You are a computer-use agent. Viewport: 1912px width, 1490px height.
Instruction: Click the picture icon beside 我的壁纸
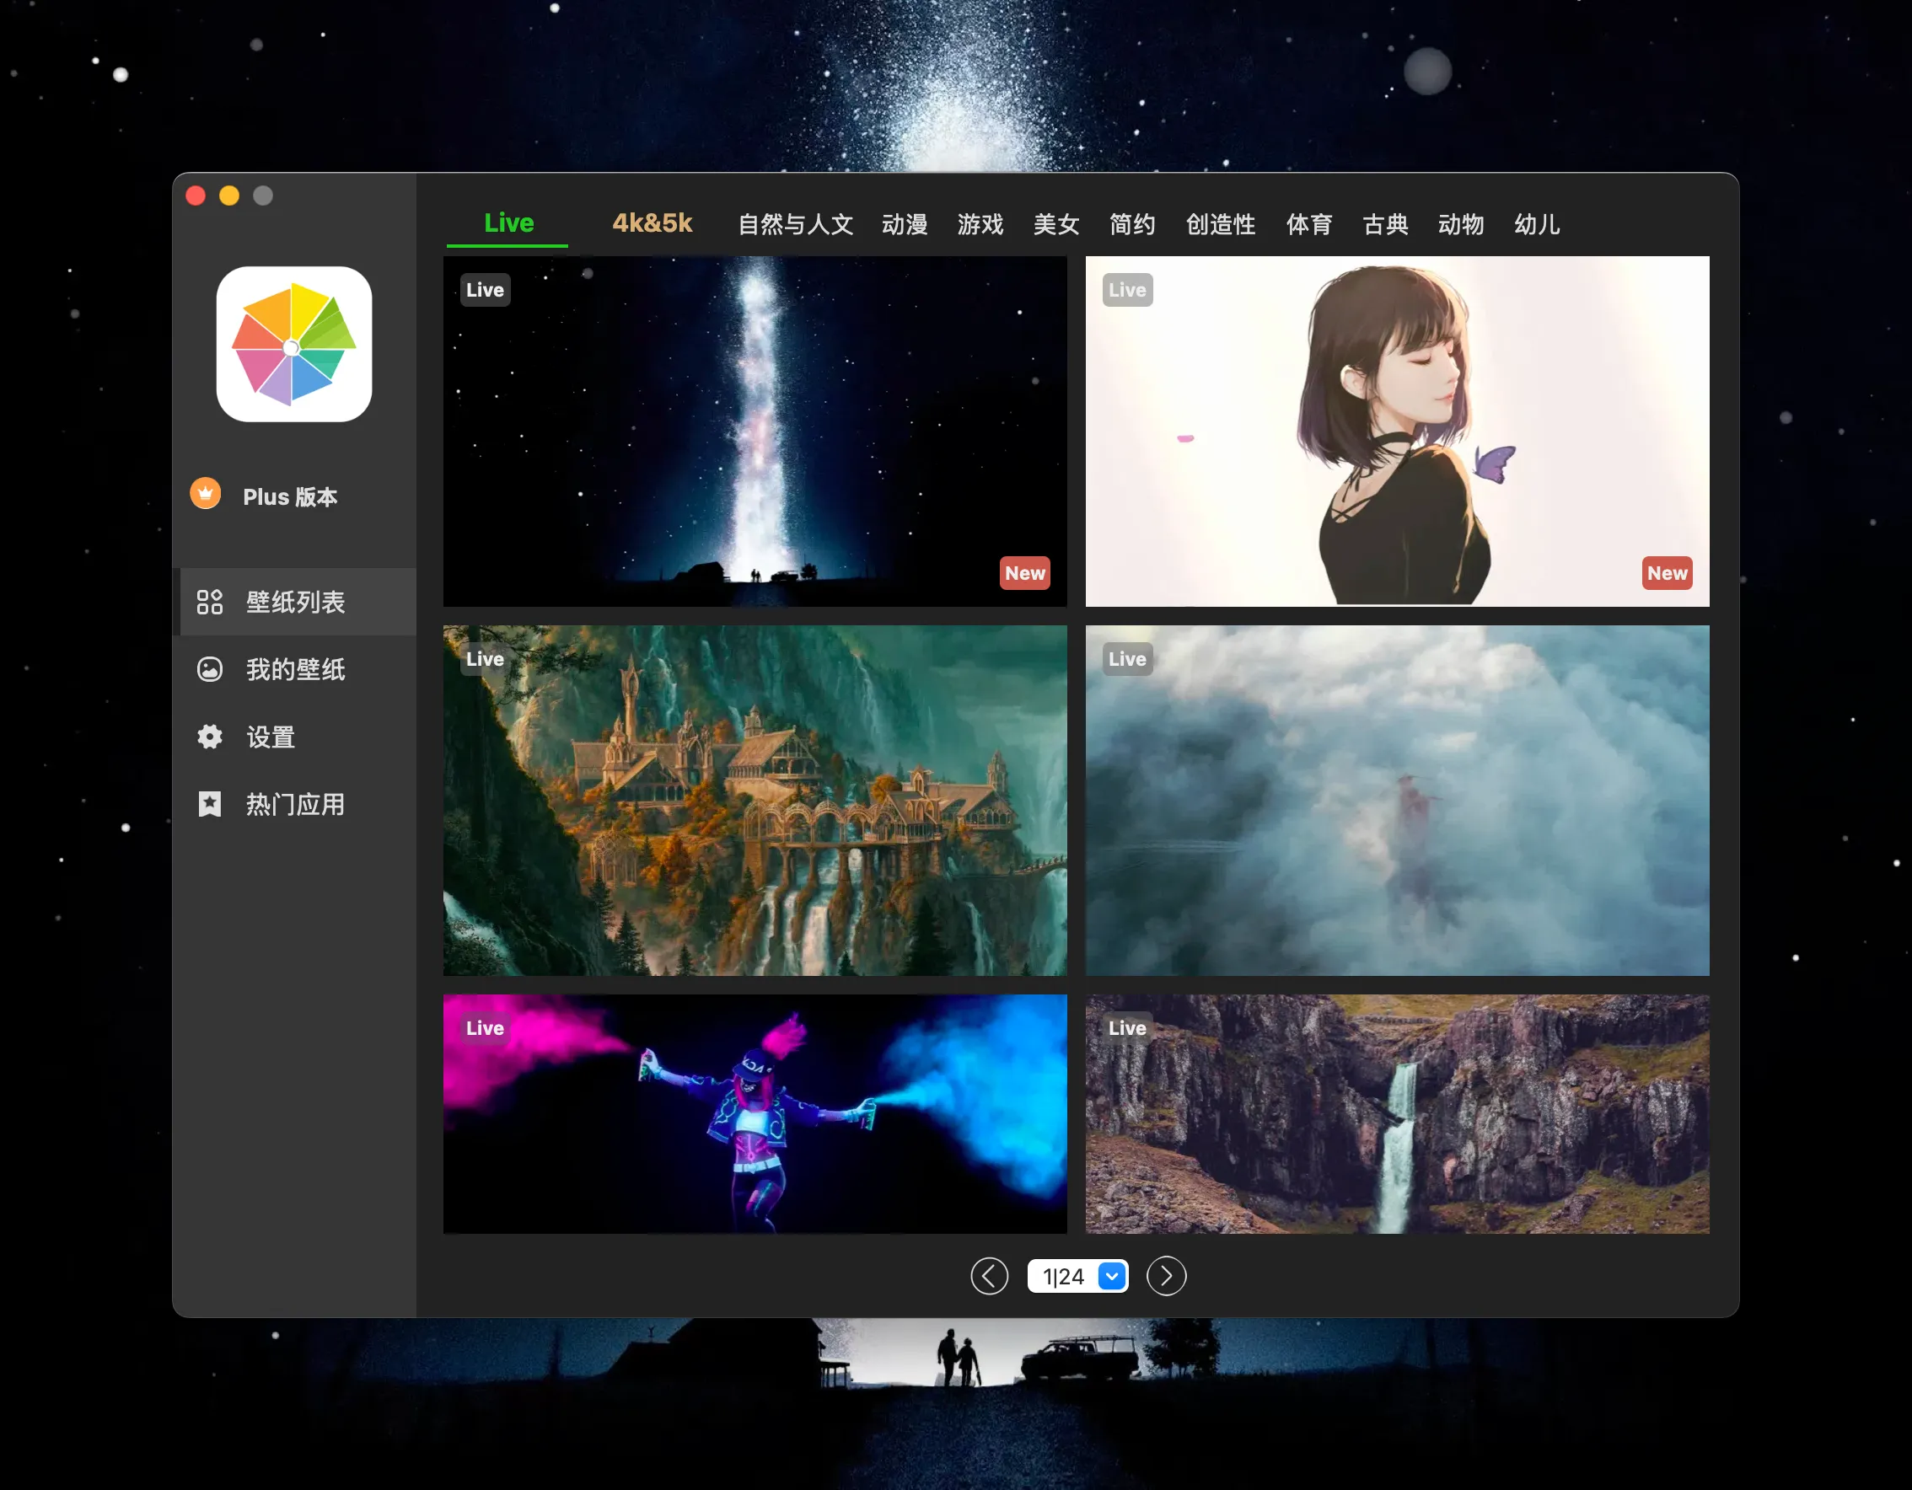[x=209, y=669]
